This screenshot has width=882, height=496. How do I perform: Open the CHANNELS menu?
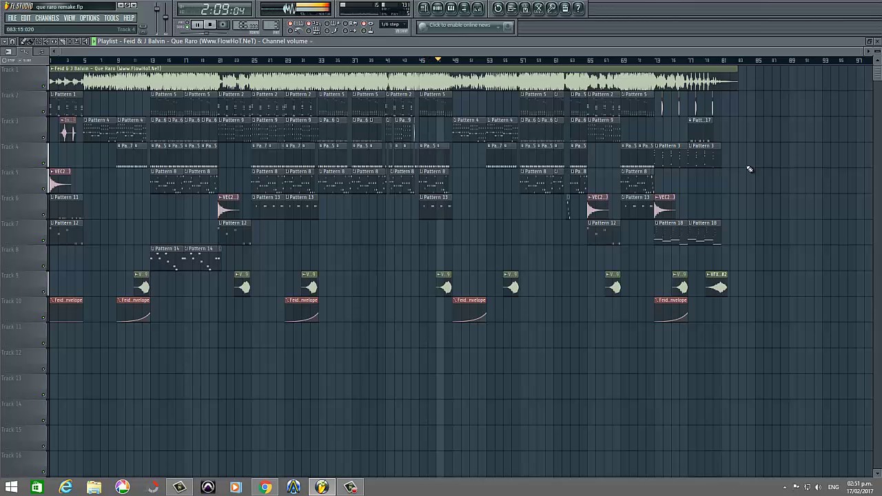tap(47, 18)
